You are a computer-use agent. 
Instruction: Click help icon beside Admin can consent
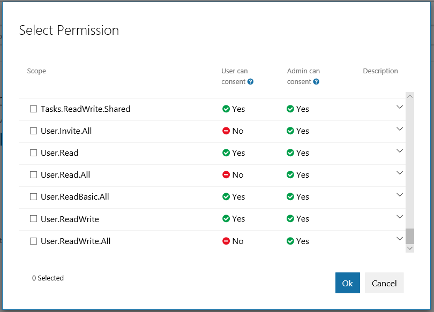tap(316, 82)
